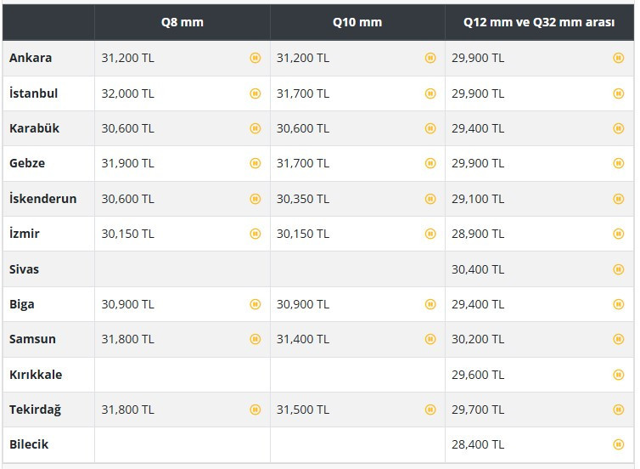The width and height of the screenshot is (640, 469).
Task: Click the Q8 mm column header
Action: coord(182,22)
